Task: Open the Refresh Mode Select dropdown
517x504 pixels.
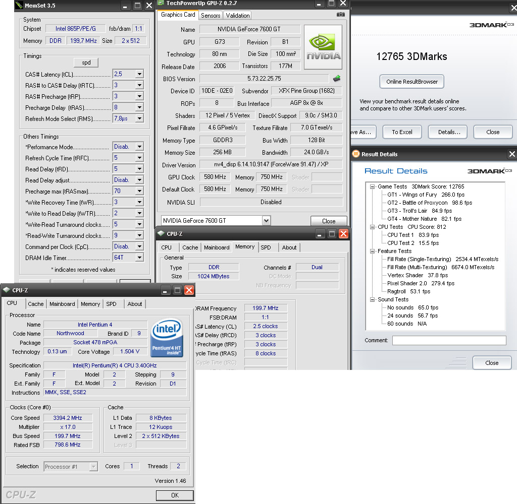Action: [139, 118]
